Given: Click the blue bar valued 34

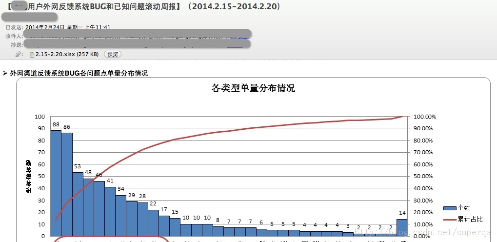Looking at the screenshot, I should point(121,216).
